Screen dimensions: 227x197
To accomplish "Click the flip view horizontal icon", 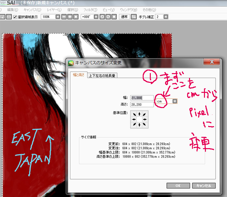I will pyautogui.click(x=134, y=17).
